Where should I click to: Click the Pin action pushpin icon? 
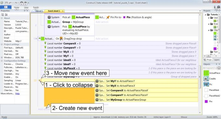click(108, 17)
